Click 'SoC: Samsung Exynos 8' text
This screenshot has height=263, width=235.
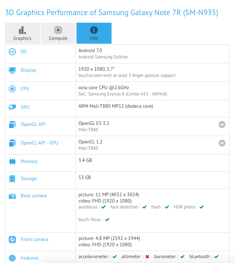point(101,94)
